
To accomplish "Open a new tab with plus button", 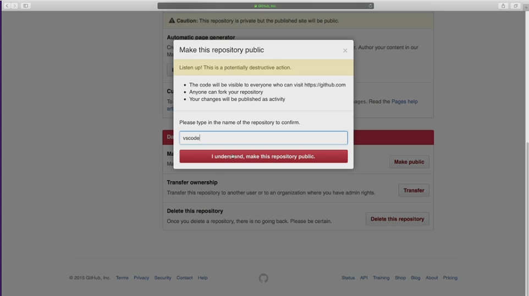I will coord(526,7).
